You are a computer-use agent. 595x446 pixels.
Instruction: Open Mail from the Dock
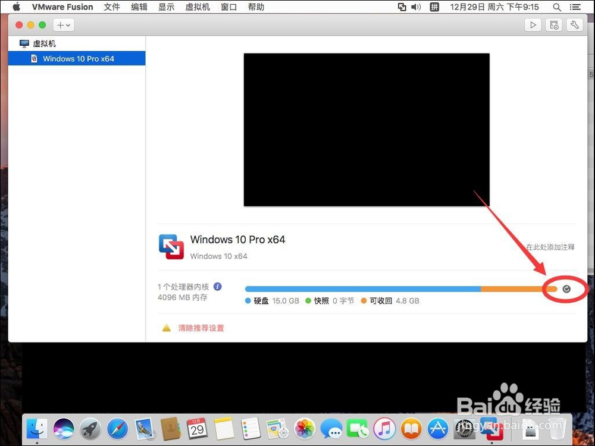(x=144, y=429)
